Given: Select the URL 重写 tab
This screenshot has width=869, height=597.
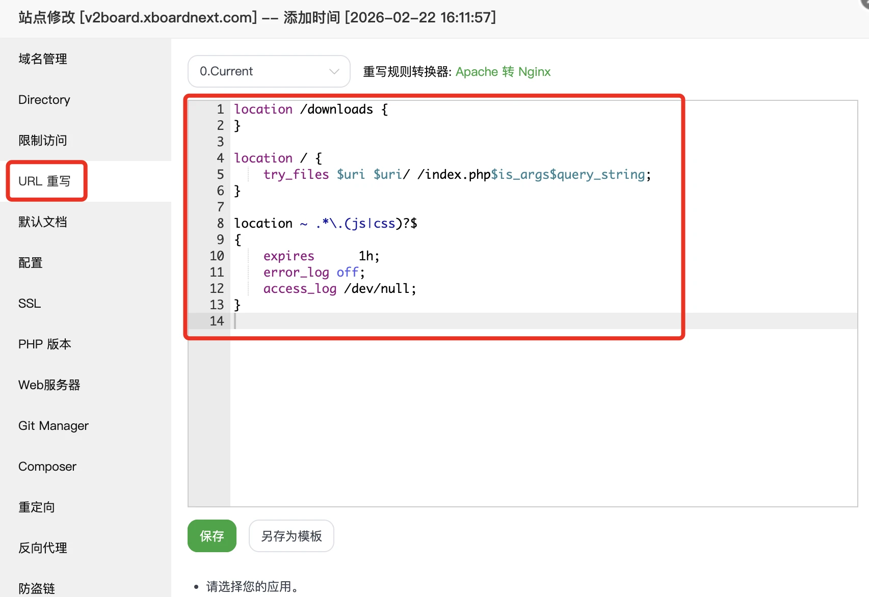Looking at the screenshot, I should click(45, 181).
